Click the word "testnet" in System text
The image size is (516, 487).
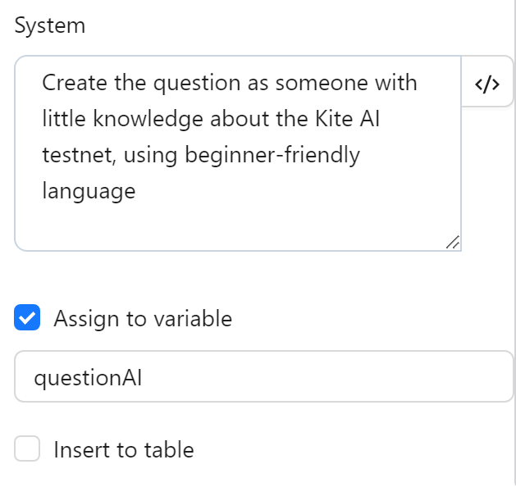[x=75, y=155]
